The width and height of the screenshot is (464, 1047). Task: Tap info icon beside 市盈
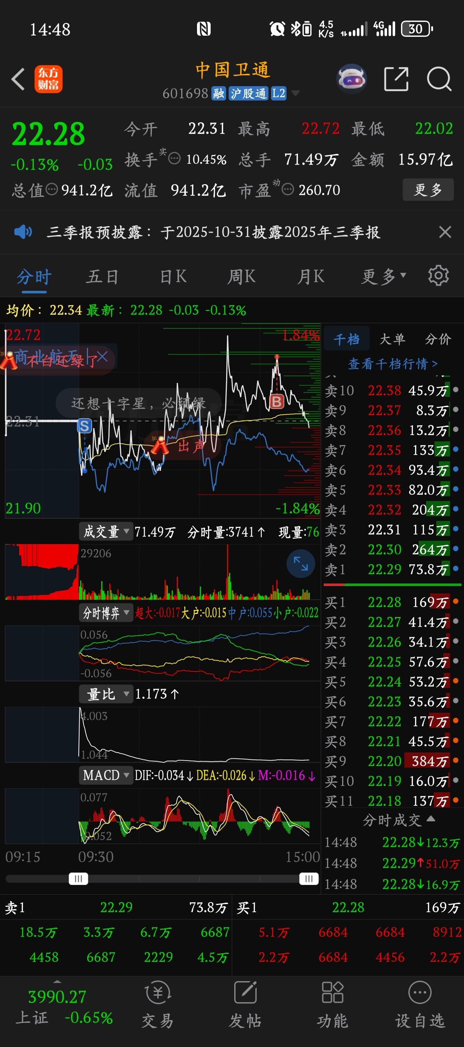point(288,189)
